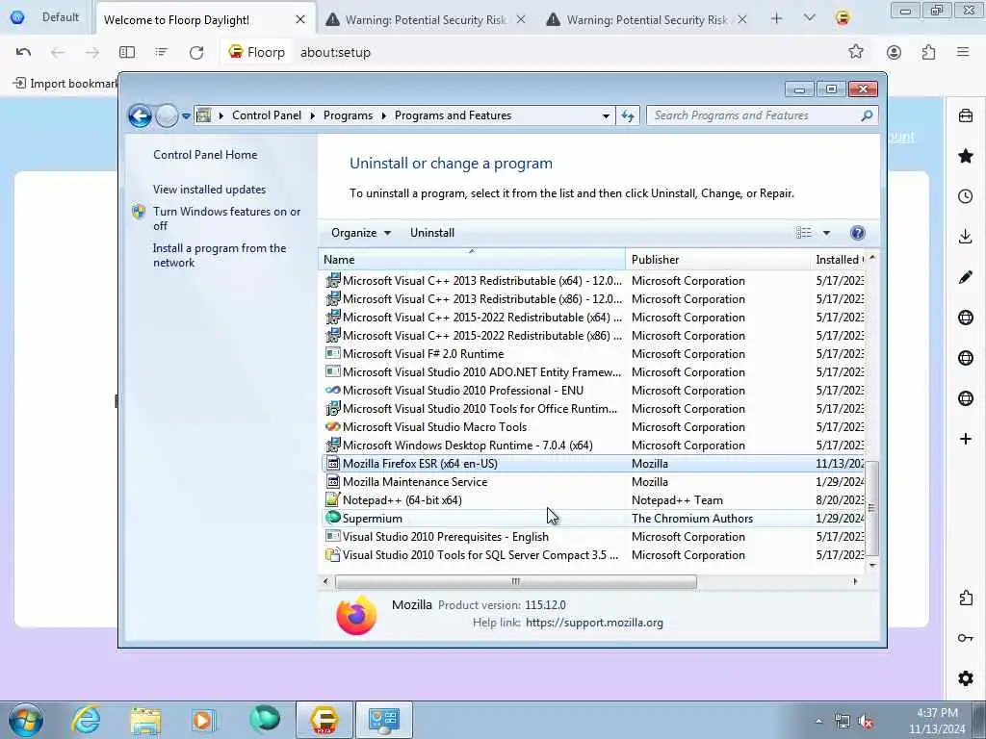Click the taskbar clock showing 4:37 PM
This screenshot has width=986, height=739.
(x=936, y=721)
